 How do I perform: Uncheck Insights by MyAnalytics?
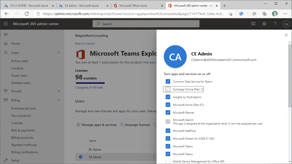pyautogui.click(x=168, y=97)
